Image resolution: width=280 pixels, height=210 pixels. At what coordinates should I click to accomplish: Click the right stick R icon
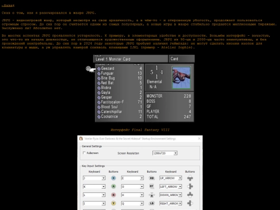click(151, 195)
